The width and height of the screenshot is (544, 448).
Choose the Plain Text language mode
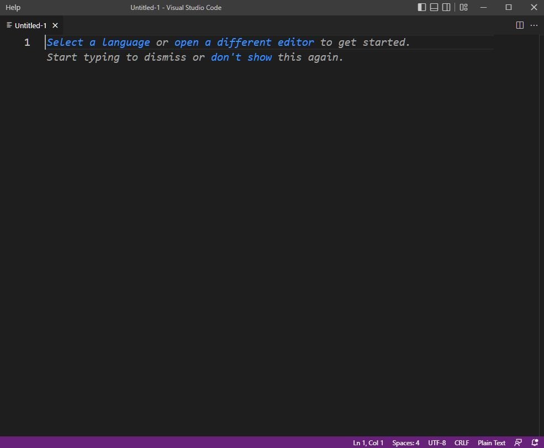pyautogui.click(x=492, y=443)
